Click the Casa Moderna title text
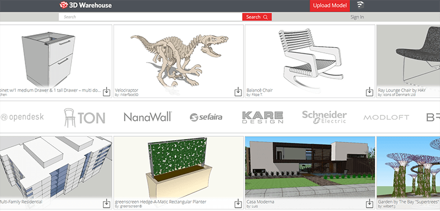Image resolution: width=440 pixels, height=211 pixels. 260,202
